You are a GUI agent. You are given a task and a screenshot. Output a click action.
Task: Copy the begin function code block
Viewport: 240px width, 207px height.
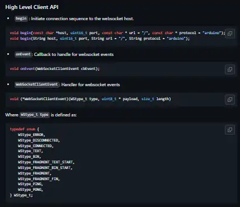point(230,34)
